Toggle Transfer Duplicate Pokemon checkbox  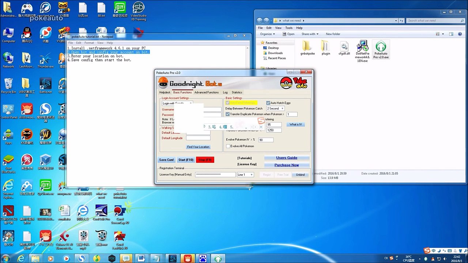tap(227, 114)
